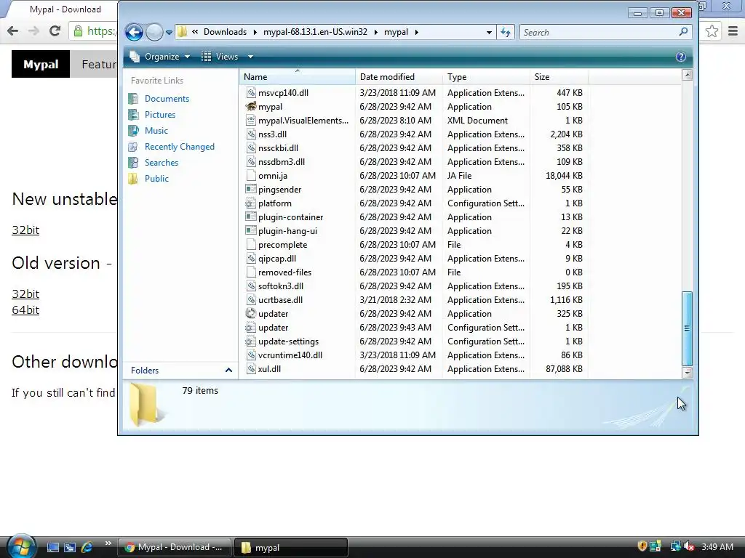Screen dimensions: 745x558
Task: Click the Explorer help icon
Action: coord(680,57)
